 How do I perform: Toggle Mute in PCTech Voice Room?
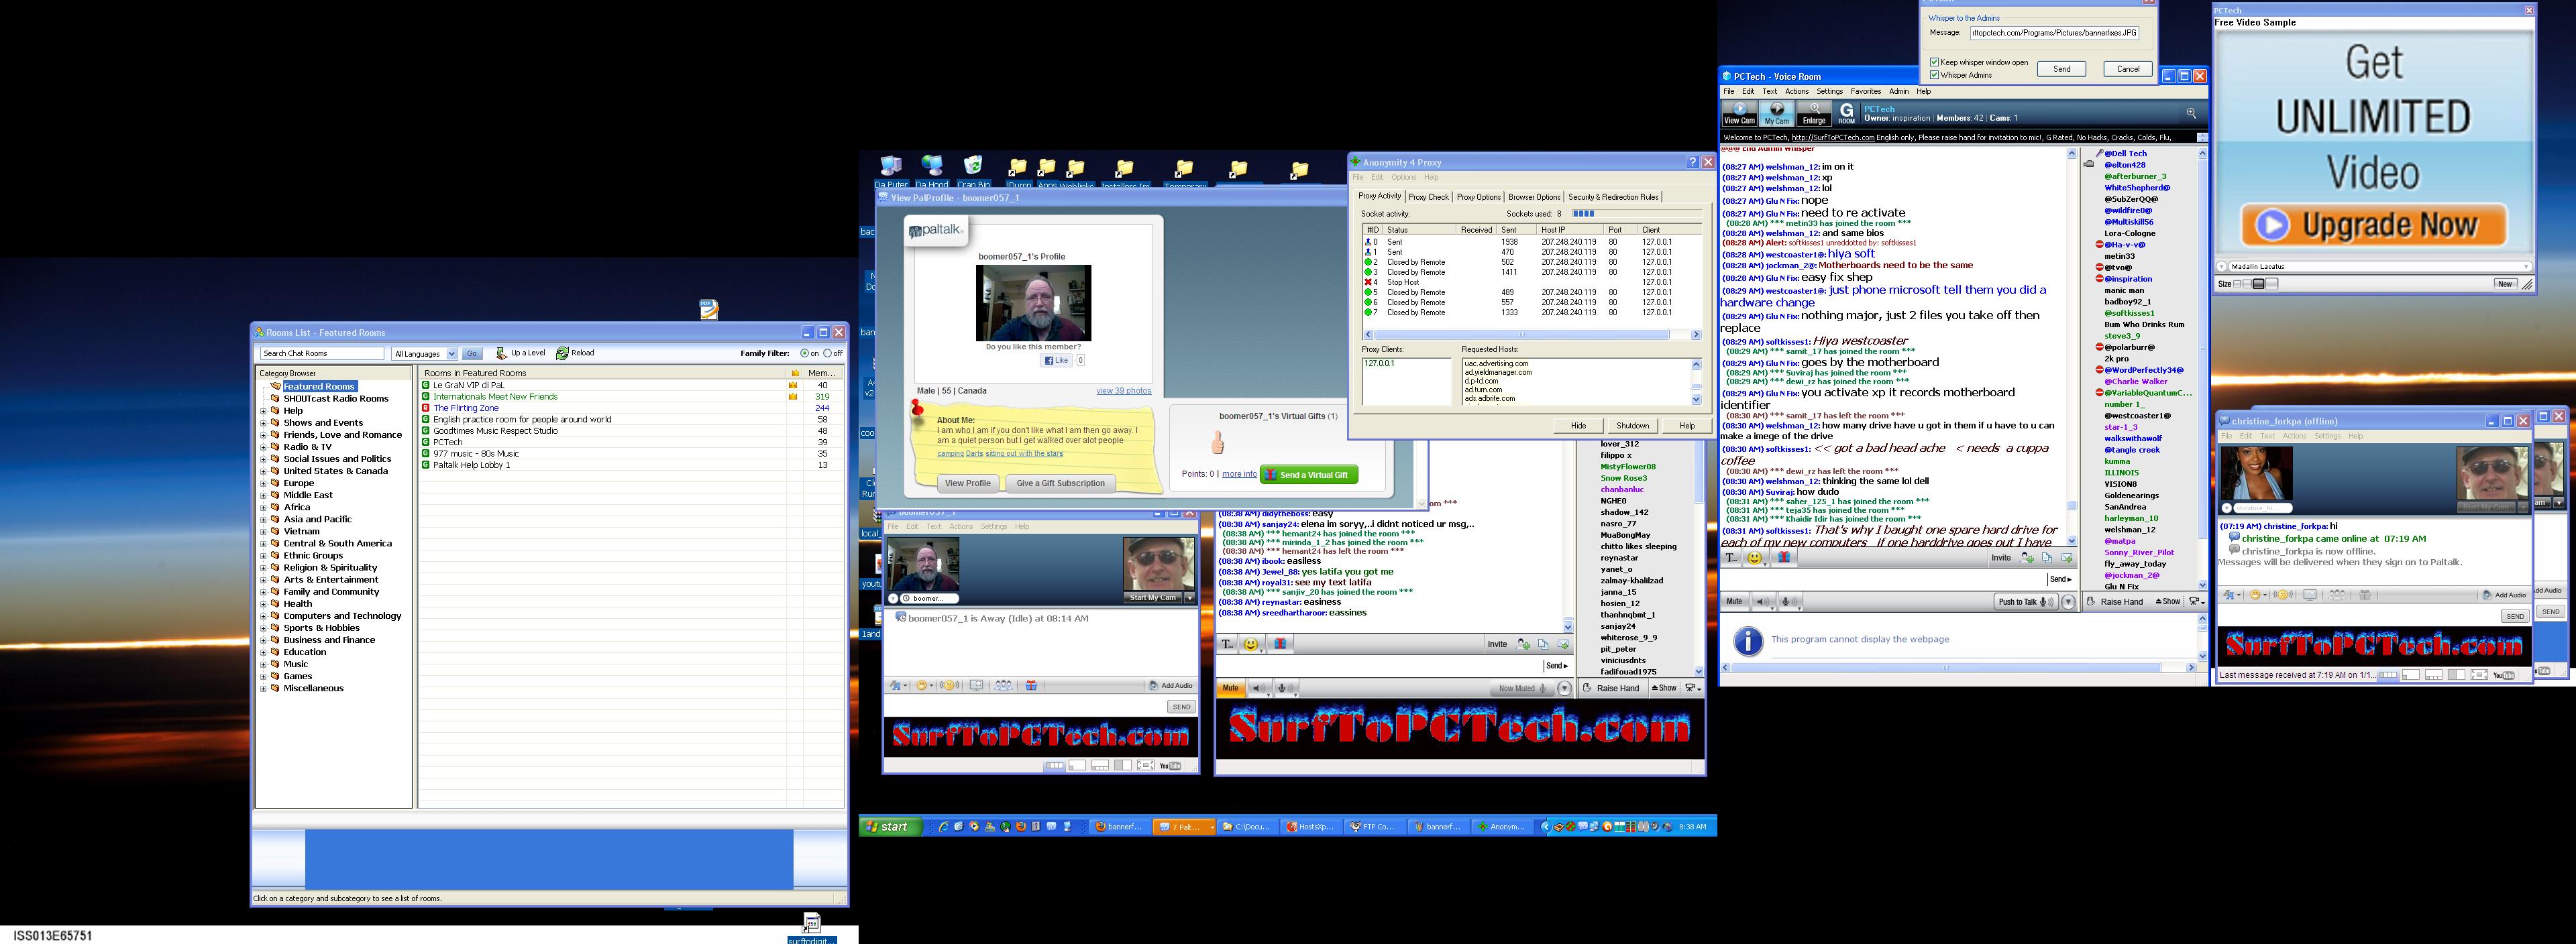click(x=1734, y=601)
